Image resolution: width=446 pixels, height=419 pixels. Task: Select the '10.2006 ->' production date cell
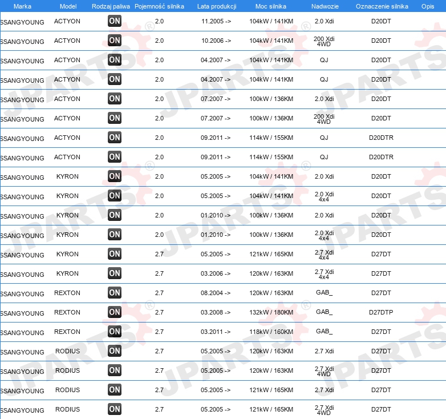[216, 41]
